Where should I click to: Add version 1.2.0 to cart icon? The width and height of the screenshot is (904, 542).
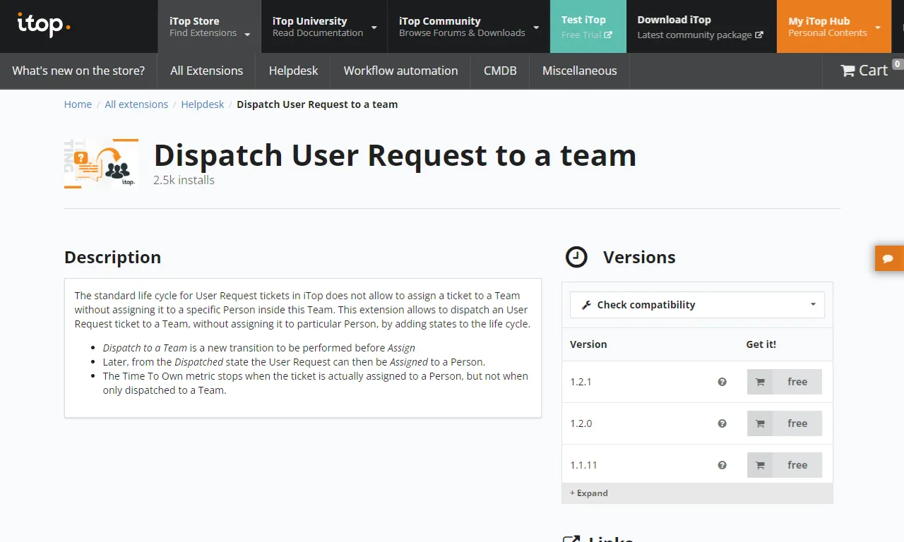click(x=760, y=423)
